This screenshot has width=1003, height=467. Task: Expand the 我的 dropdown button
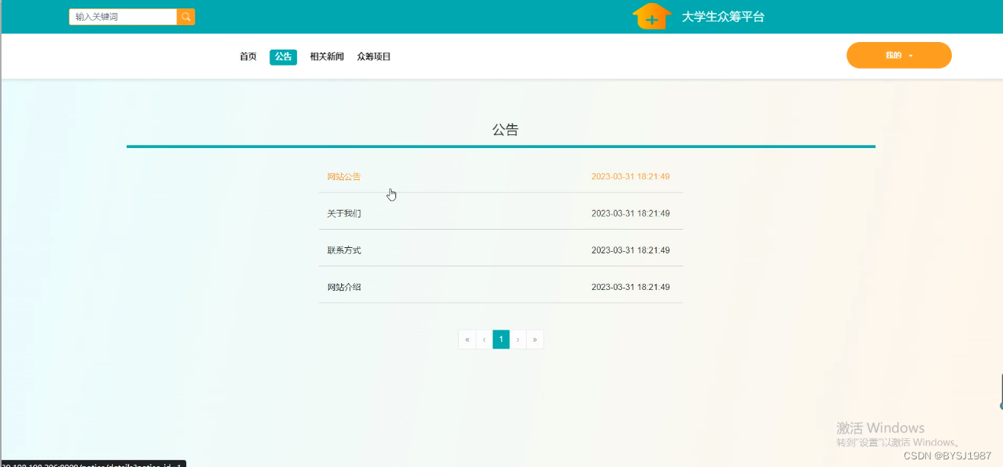coord(898,56)
